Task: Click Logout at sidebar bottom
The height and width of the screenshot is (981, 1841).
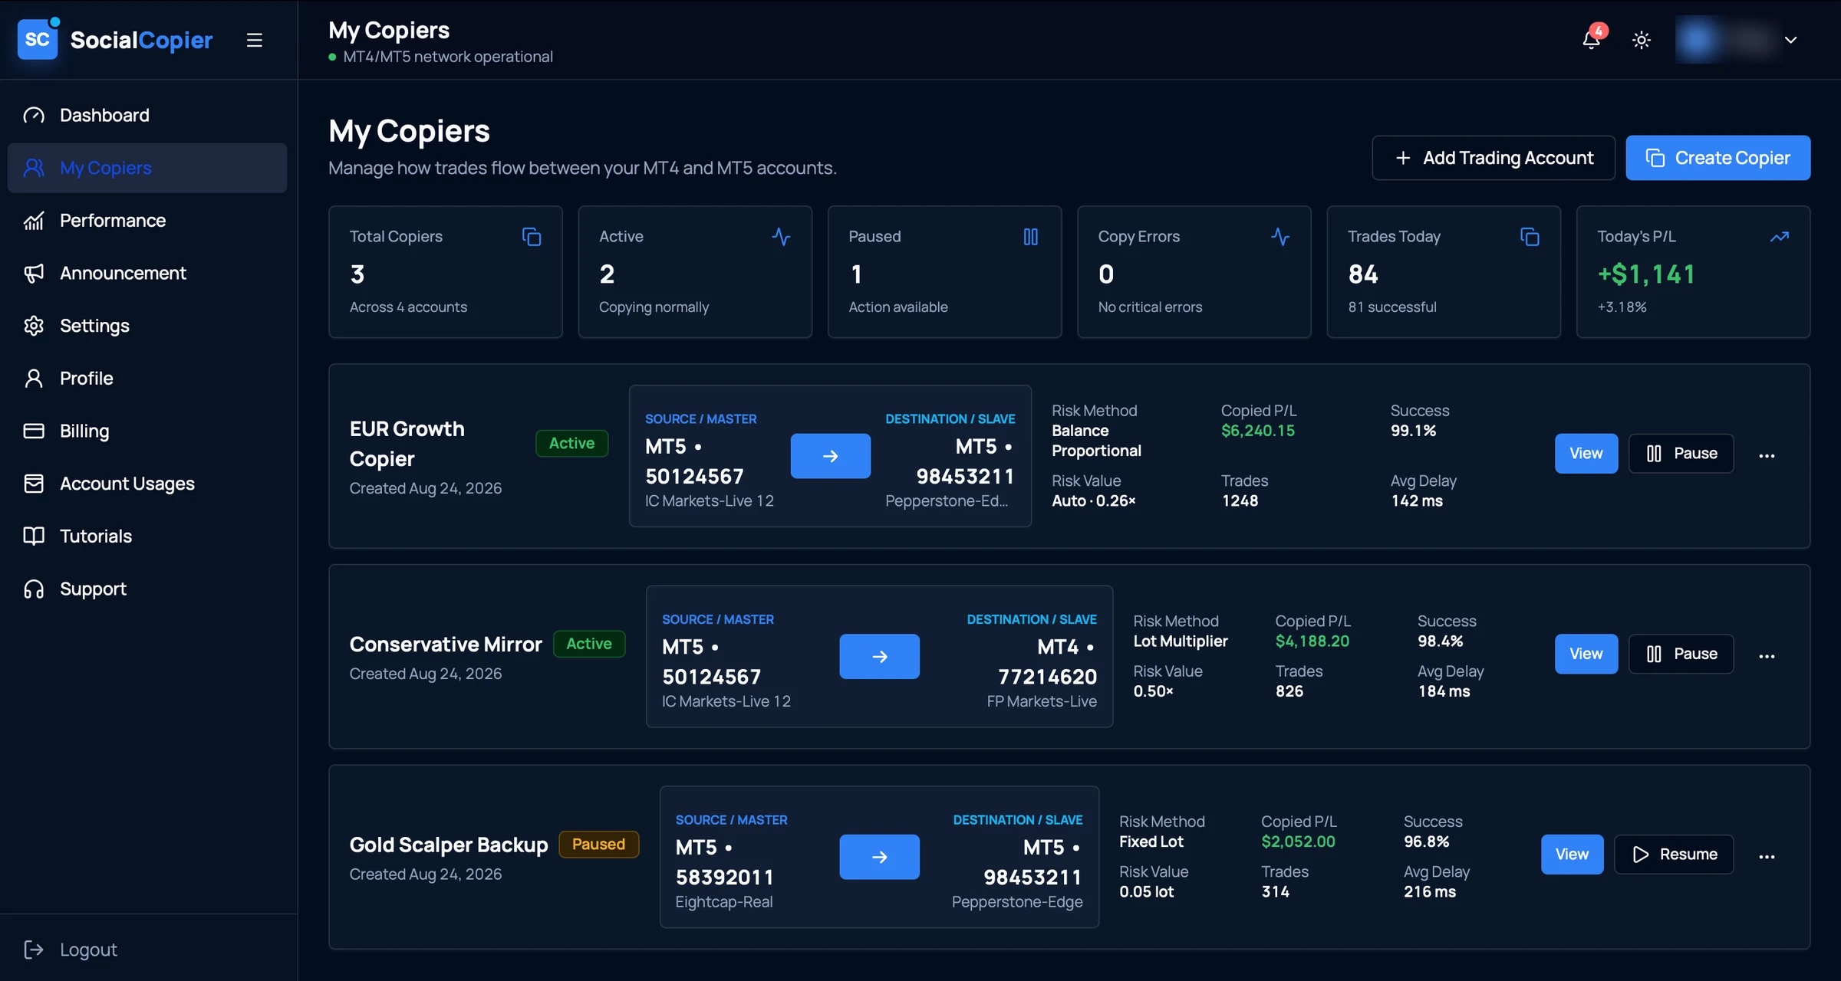Action: 71,950
